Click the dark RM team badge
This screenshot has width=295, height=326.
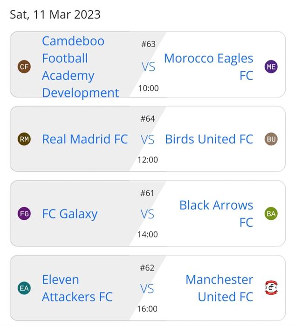pyautogui.click(x=24, y=139)
